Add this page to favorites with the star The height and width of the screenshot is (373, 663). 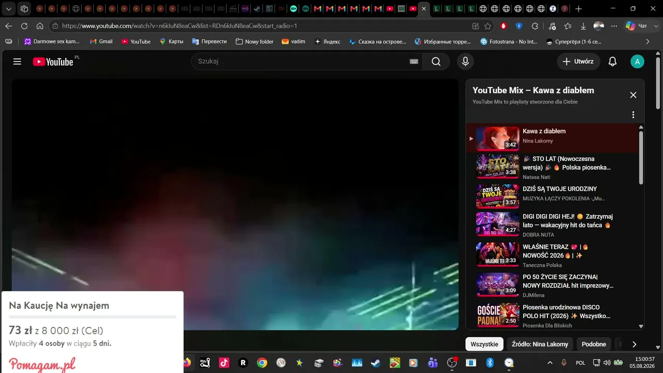[488, 26]
